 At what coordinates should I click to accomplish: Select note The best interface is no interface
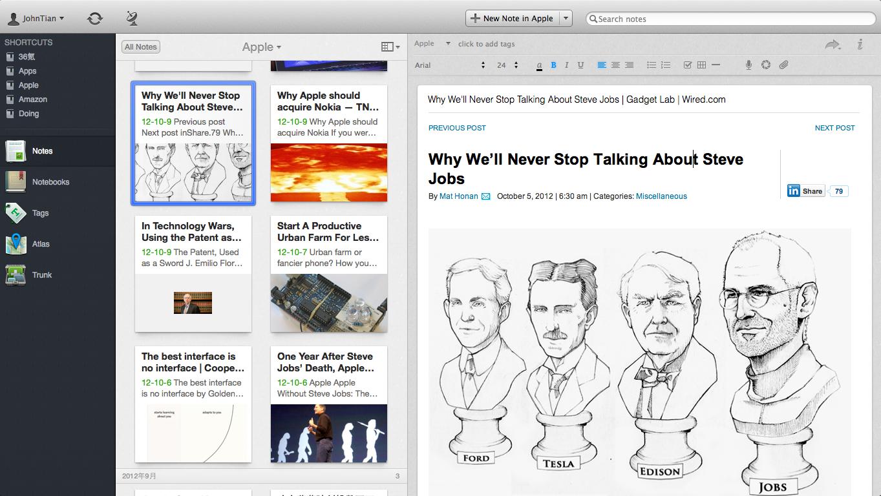[193, 404]
